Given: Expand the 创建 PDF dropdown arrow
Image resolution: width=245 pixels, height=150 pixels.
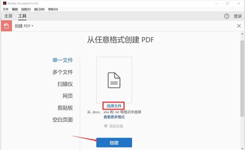Looking at the screenshot, I should point(32,26).
